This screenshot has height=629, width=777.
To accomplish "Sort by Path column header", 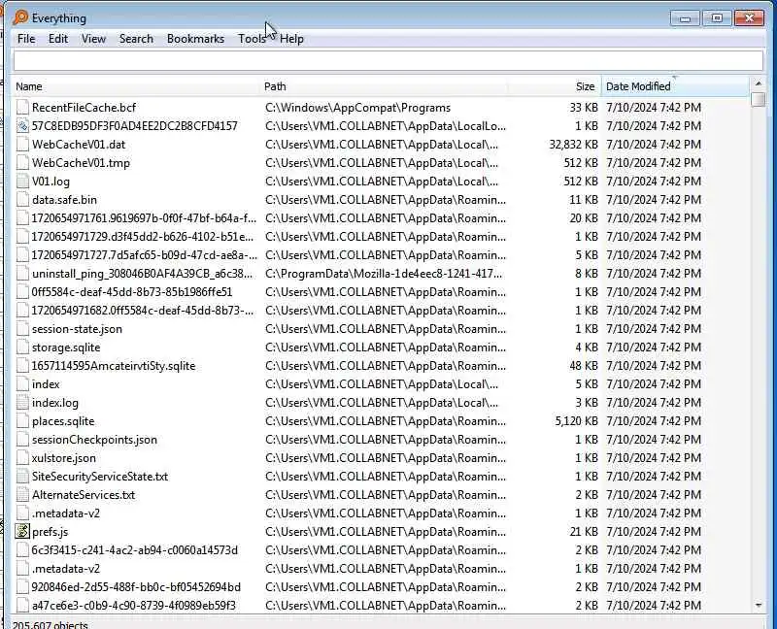I will [383, 86].
